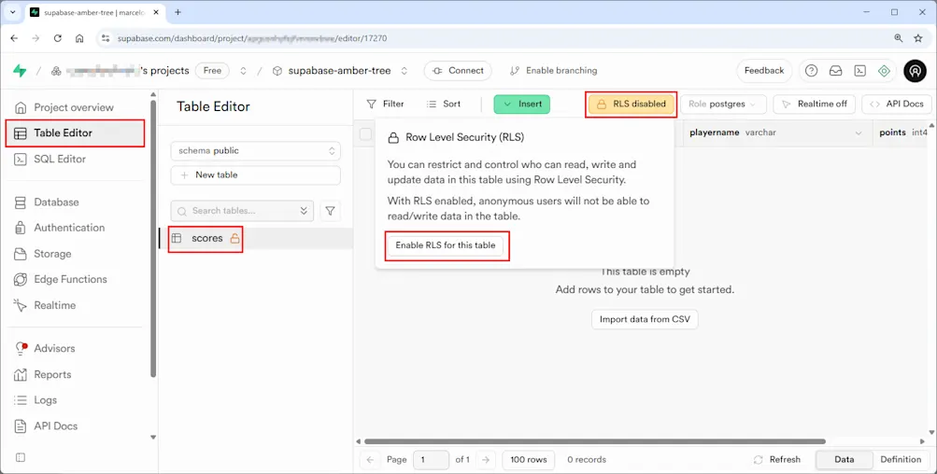Open the user avatar menu
The image size is (937, 474).
click(x=915, y=70)
